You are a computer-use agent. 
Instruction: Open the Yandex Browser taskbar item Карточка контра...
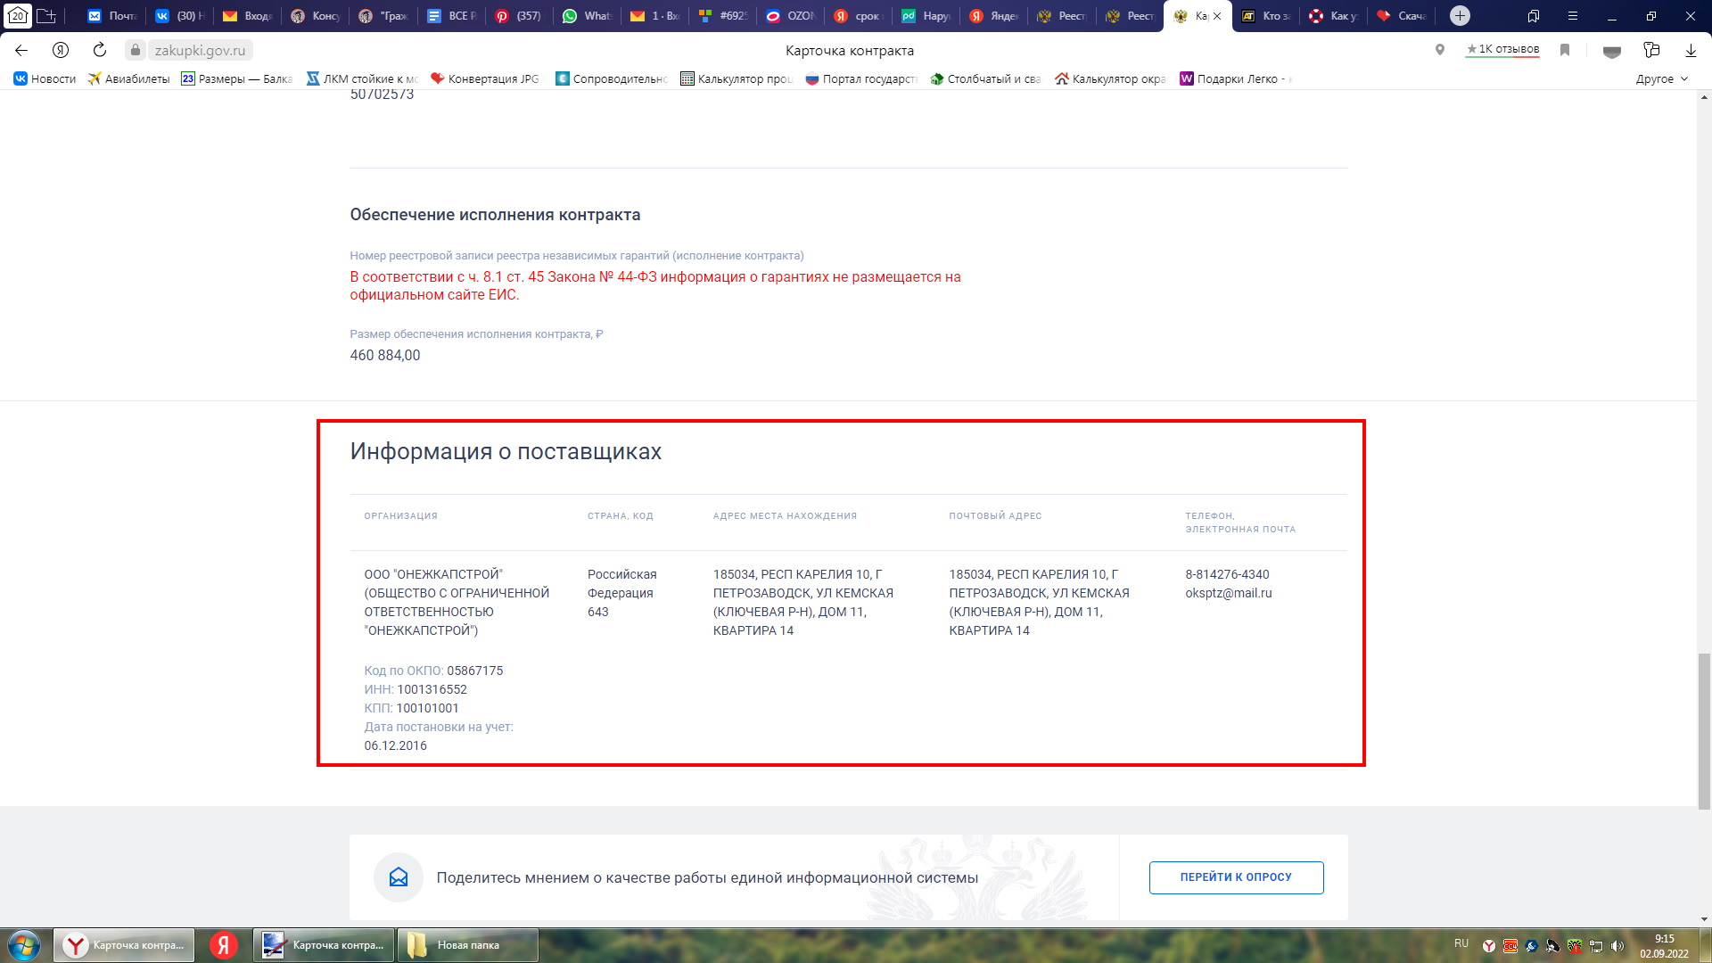(x=124, y=945)
